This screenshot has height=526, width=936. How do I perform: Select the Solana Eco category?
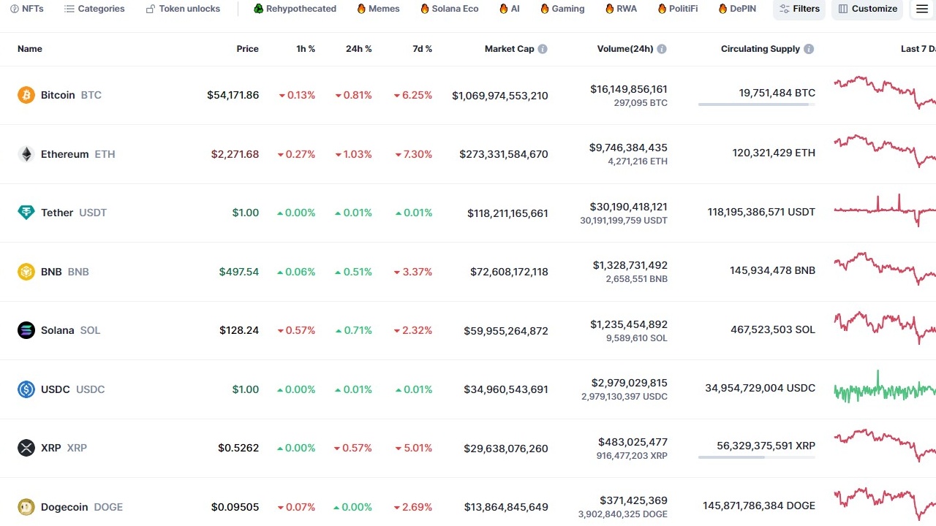(449, 9)
